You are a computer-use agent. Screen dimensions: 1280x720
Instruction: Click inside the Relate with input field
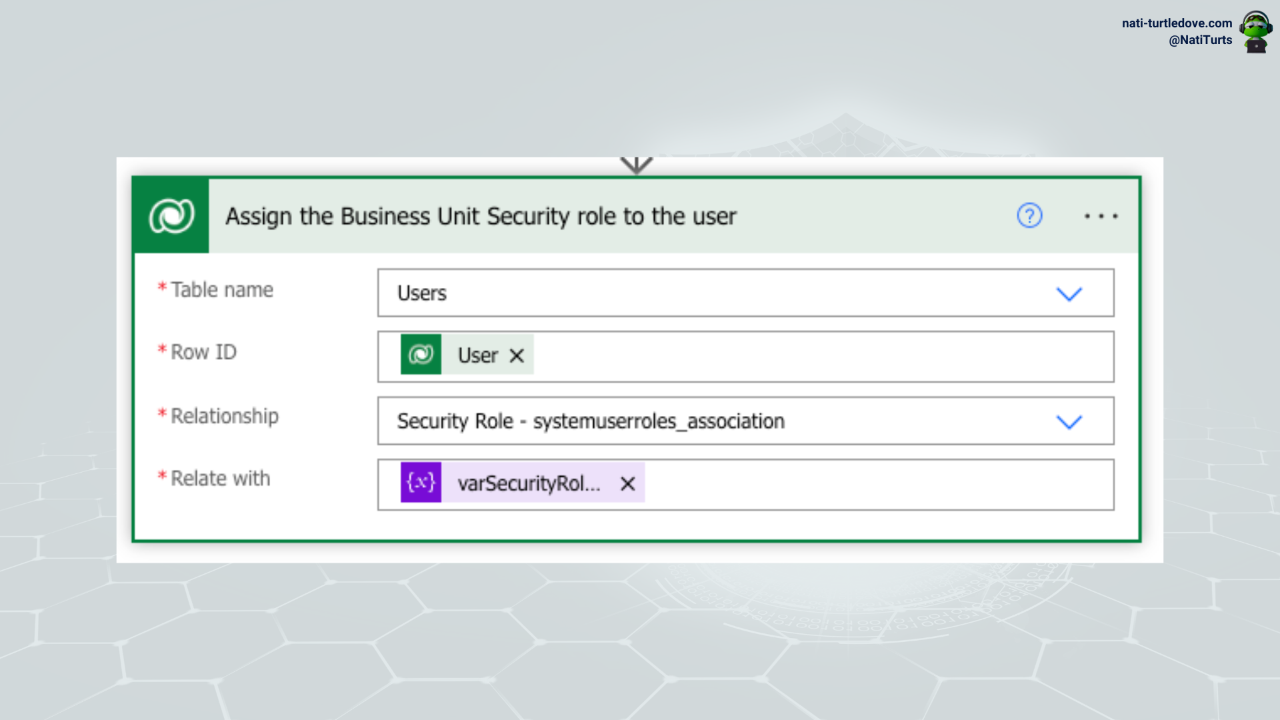(745, 485)
